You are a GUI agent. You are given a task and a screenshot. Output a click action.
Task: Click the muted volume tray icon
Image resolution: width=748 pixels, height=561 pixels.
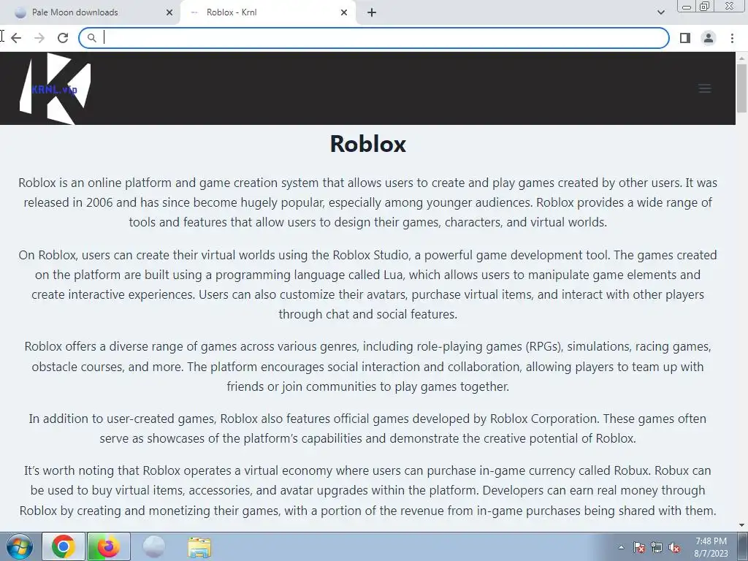[x=674, y=548]
